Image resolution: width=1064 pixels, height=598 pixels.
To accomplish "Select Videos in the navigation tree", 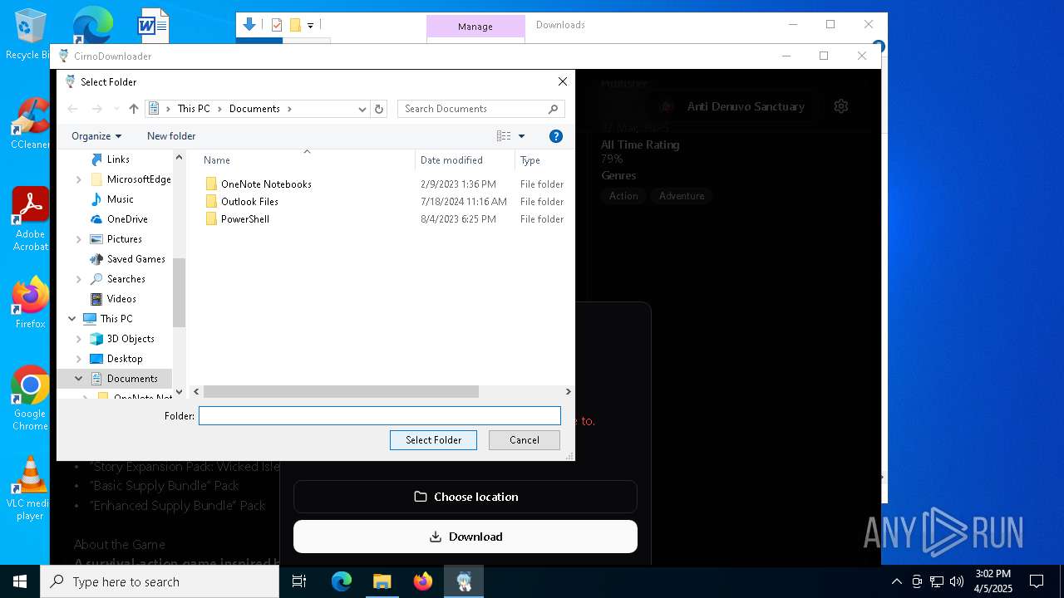I will pyautogui.click(x=121, y=299).
